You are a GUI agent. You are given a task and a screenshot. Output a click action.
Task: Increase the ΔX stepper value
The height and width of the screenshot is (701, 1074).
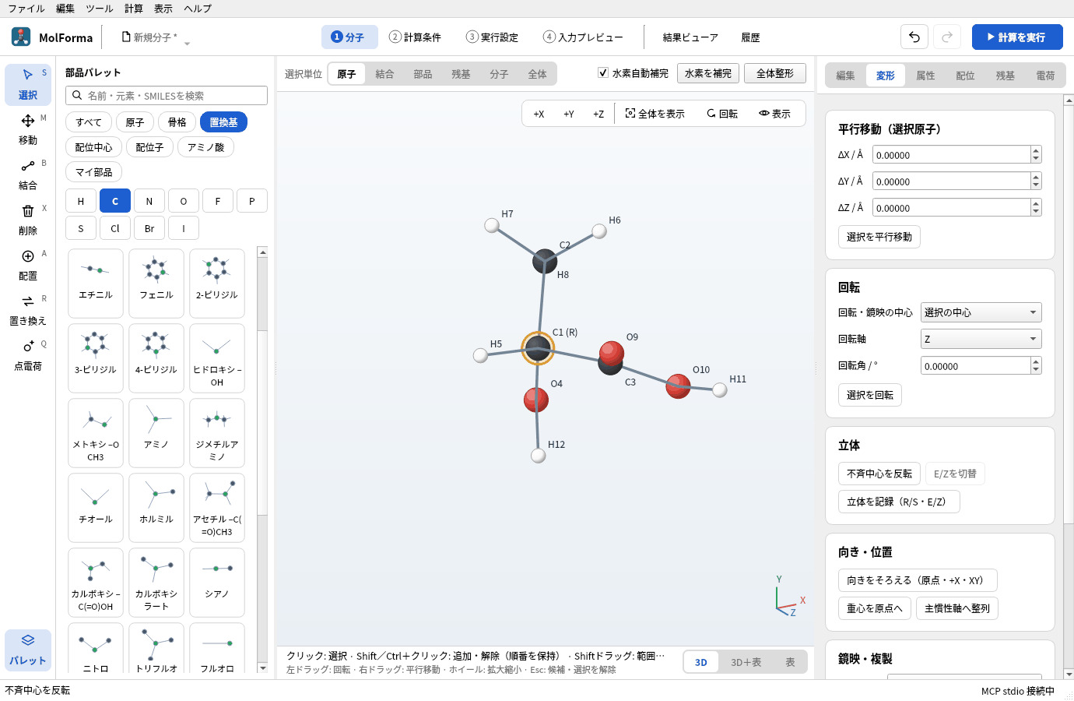[x=1036, y=151]
